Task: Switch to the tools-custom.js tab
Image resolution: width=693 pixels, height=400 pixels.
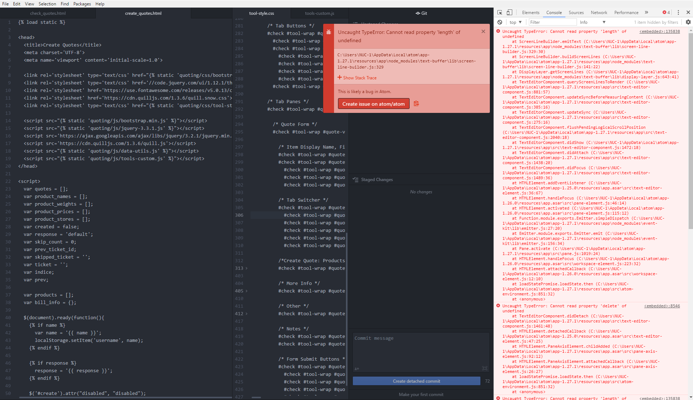Action: 319,13
